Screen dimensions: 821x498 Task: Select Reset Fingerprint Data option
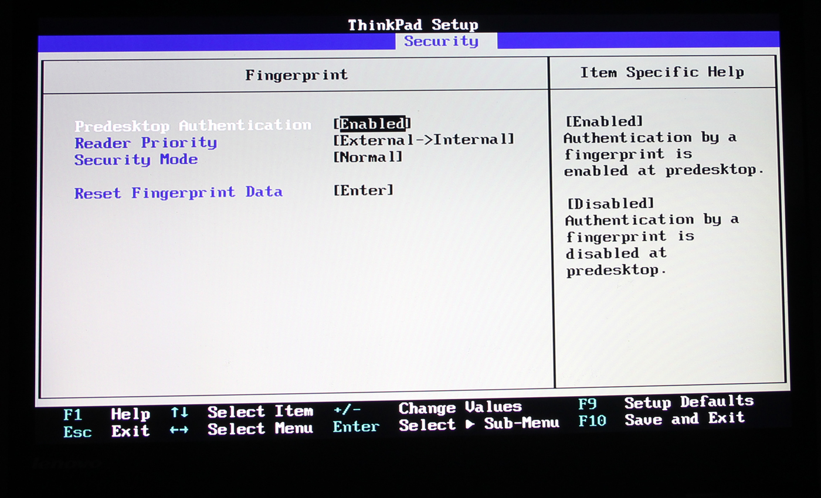(x=178, y=192)
